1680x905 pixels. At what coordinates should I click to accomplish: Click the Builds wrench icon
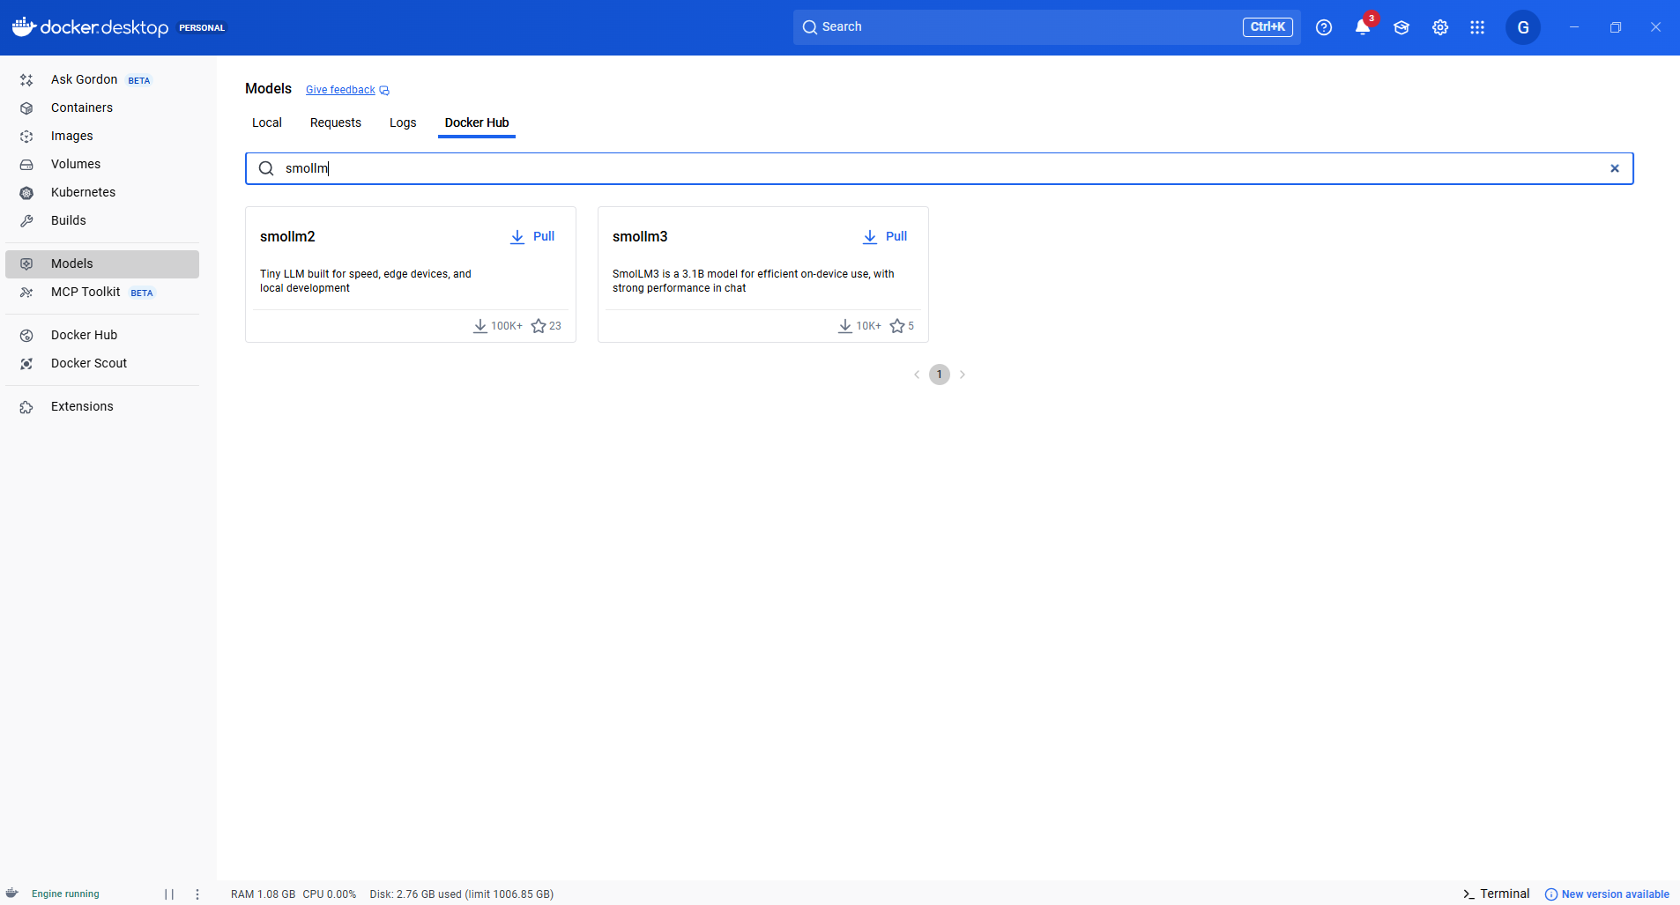coord(26,221)
